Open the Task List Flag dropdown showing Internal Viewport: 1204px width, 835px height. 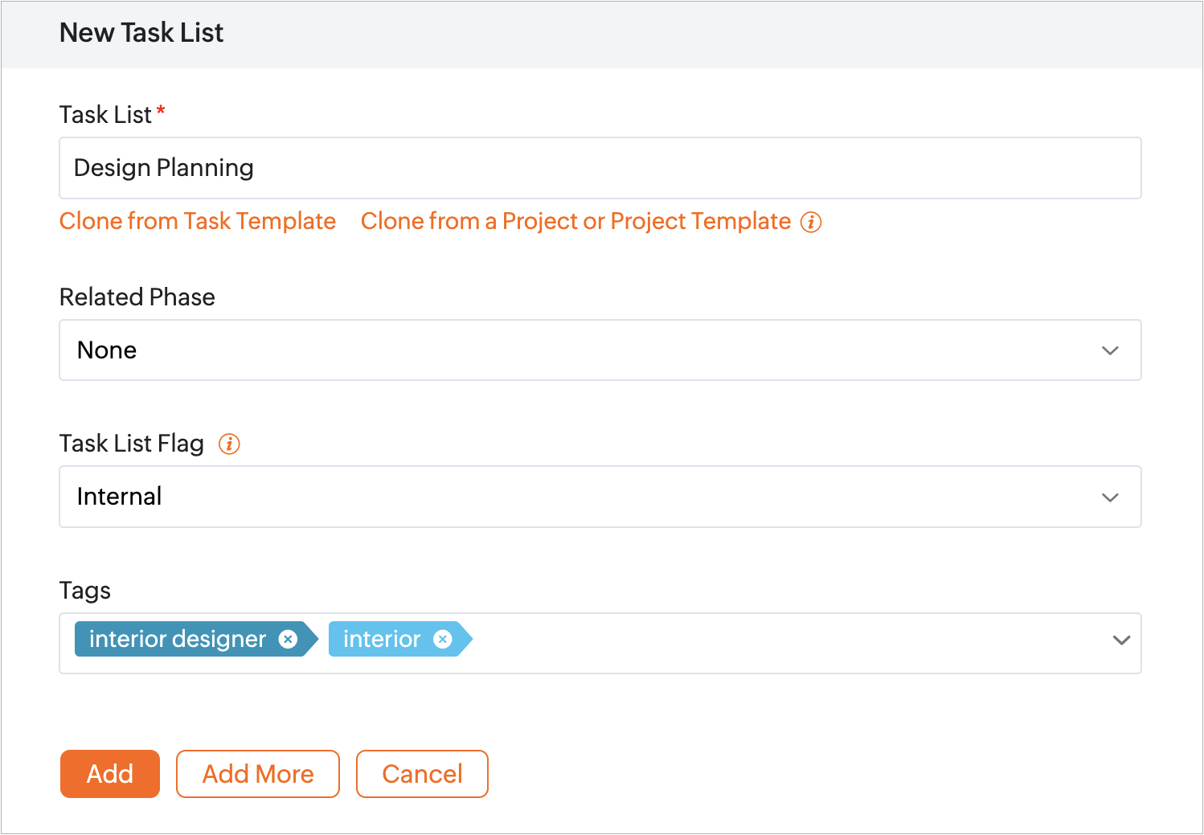tap(563, 497)
